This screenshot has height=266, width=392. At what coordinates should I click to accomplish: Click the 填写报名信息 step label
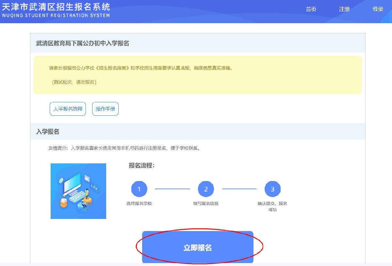(206, 204)
